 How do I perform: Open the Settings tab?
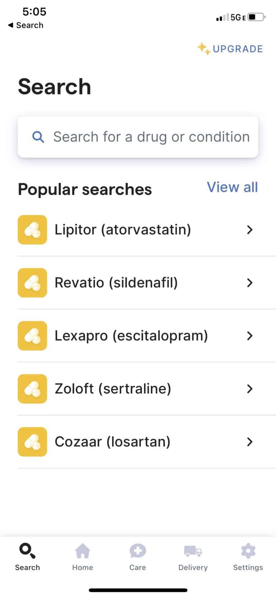(248, 557)
